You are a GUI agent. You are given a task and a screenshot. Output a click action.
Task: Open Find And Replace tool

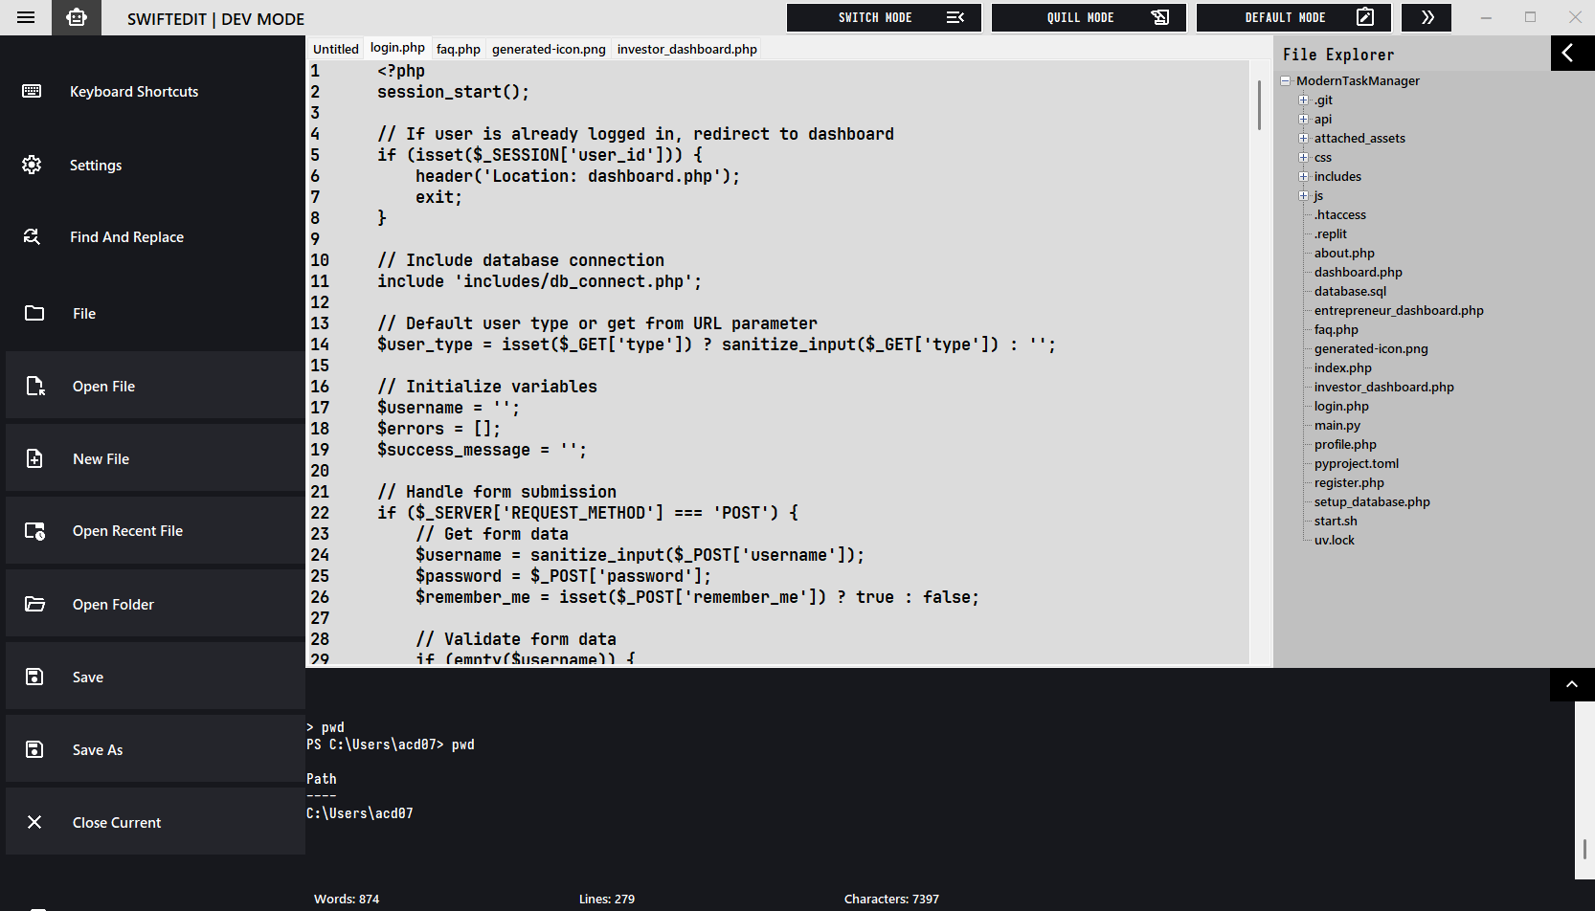click(126, 237)
